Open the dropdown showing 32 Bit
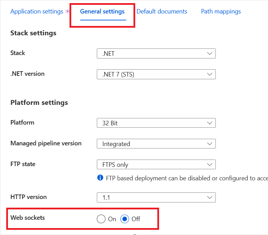 point(156,123)
